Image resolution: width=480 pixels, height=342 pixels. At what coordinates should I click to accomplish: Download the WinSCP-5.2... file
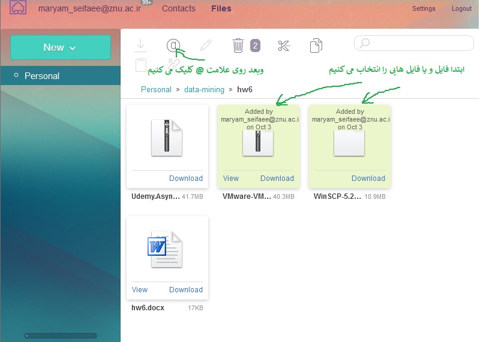tap(368, 178)
